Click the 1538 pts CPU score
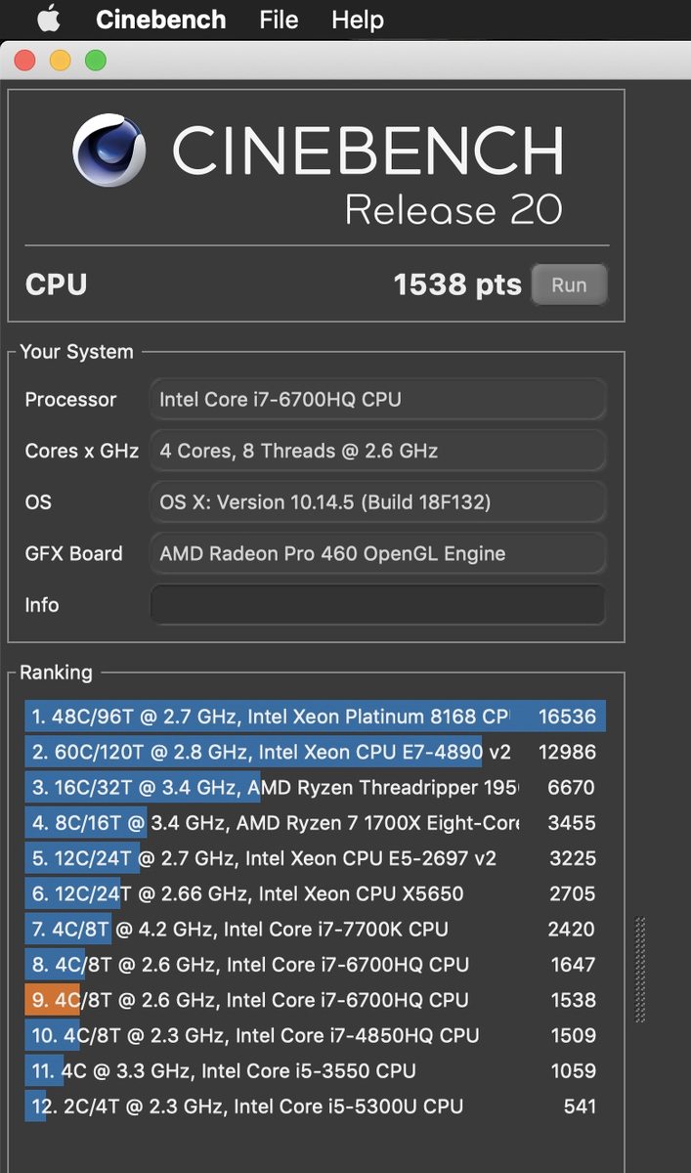The height and width of the screenshot is (1173, 691). 457,284
